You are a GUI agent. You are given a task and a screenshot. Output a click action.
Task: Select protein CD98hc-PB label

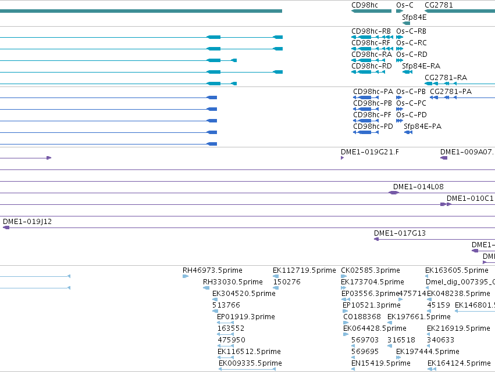372,103
